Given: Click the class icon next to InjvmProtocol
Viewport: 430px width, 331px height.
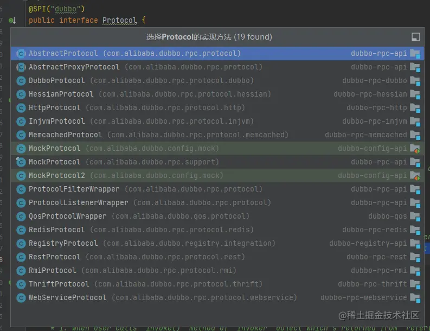Looking at the screenshot, I should pos(21,122).
